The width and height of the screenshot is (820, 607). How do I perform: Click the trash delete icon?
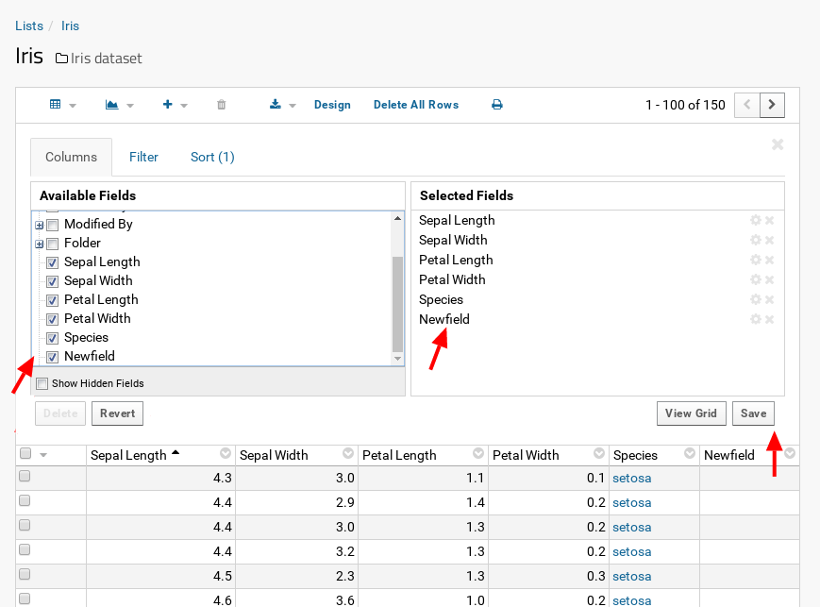point(222,105)
